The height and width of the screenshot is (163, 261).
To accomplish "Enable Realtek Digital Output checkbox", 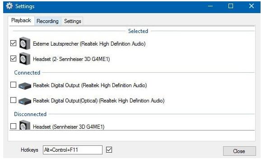I will [x=13, y=84].
